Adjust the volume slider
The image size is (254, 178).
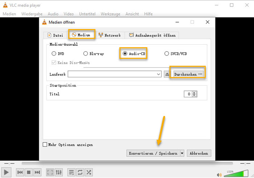point(236,174)
